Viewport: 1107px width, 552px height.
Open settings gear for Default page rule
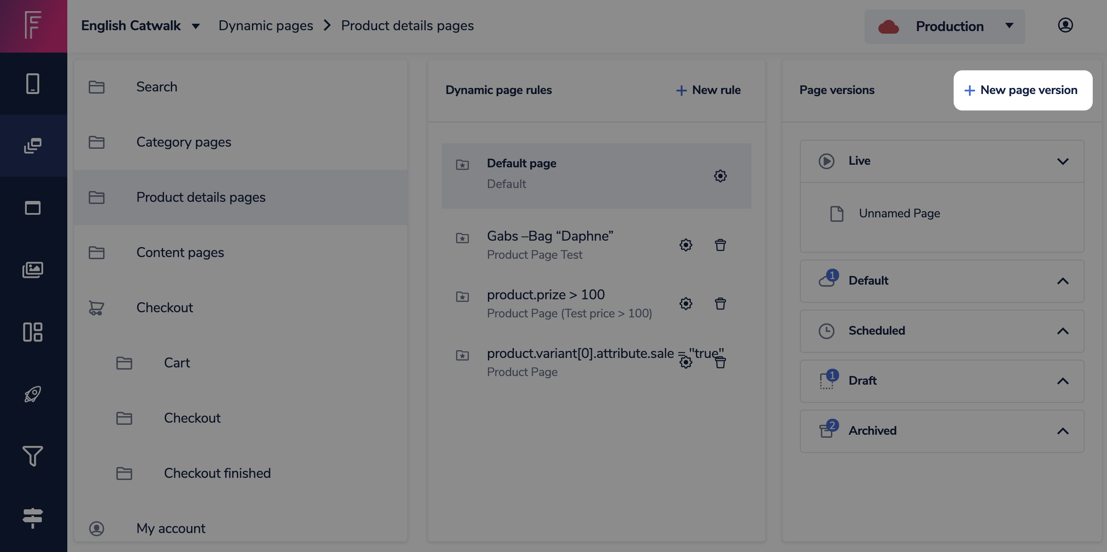(720, 176)
